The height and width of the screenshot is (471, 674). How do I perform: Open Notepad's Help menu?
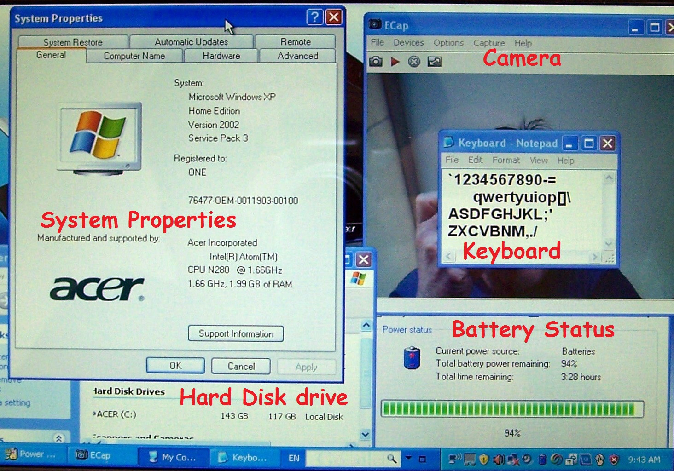pyautogui.click(x=565, y=161)
